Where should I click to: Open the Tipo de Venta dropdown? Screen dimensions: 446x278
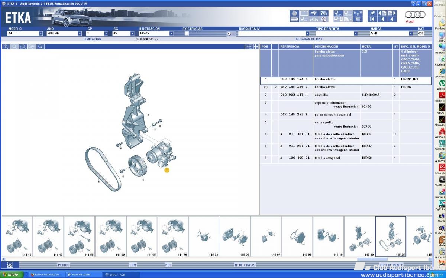coord(356,33)
